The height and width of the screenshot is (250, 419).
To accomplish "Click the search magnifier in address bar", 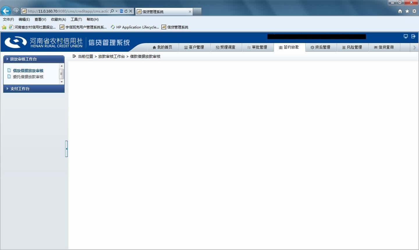I will coord(112,11).
